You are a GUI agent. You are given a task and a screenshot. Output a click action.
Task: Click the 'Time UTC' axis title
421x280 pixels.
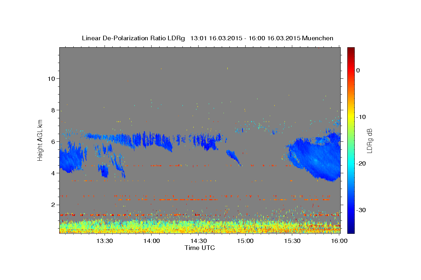tap(200, 248)
